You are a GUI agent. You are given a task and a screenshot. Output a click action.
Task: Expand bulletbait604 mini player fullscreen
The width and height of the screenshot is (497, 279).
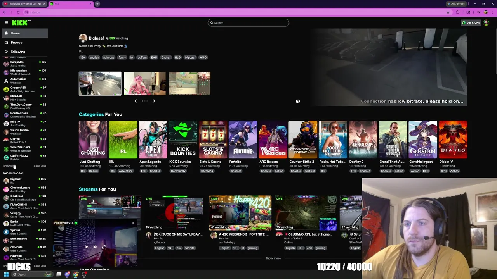coord(104,247)
